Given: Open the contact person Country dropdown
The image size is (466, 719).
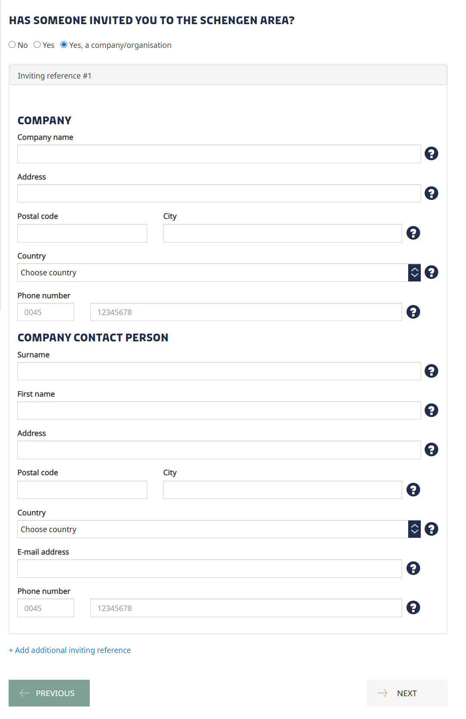Looking at the screenshot, I should tap(219, 529).
